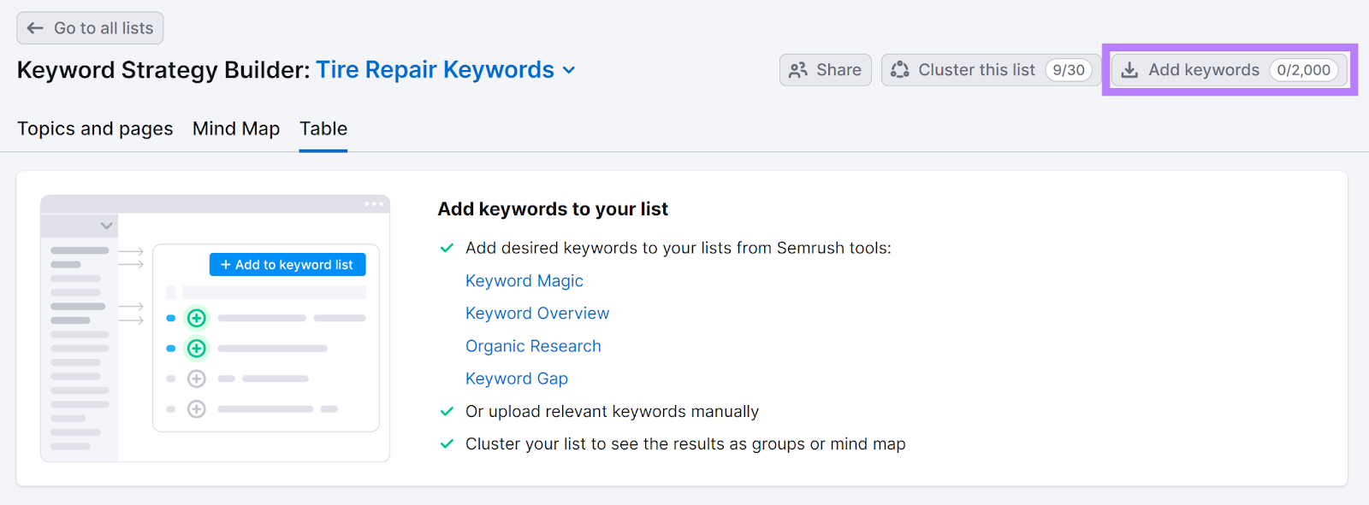
Task: Open the Keyword Magic link
Action: click(524, 281)
